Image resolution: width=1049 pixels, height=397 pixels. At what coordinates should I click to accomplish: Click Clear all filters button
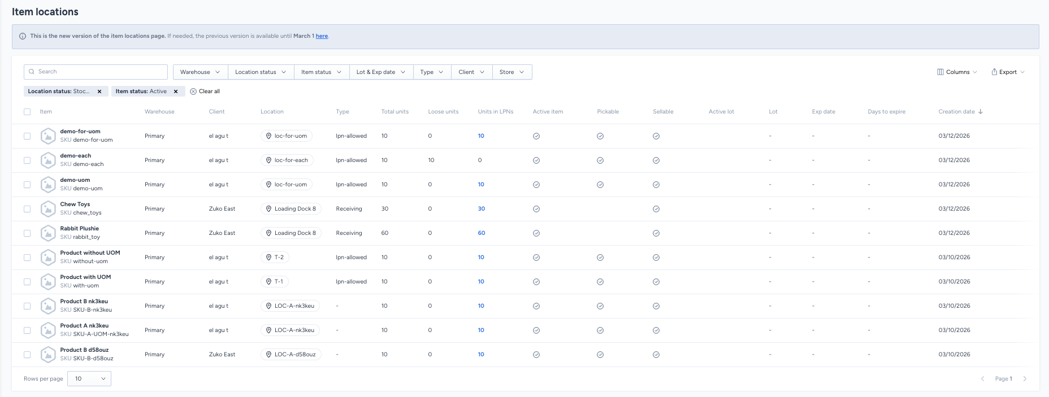click(x=205, y=91)
